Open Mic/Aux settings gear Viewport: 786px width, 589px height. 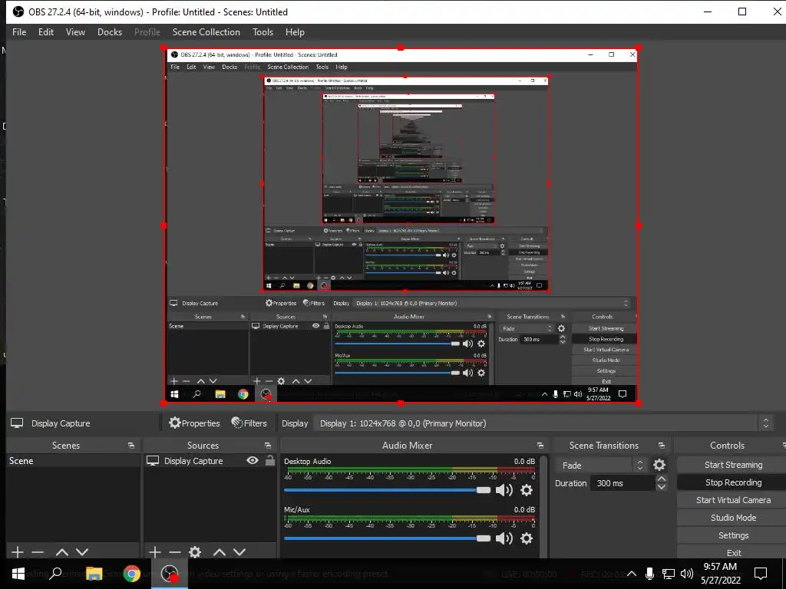coord(527,538)
